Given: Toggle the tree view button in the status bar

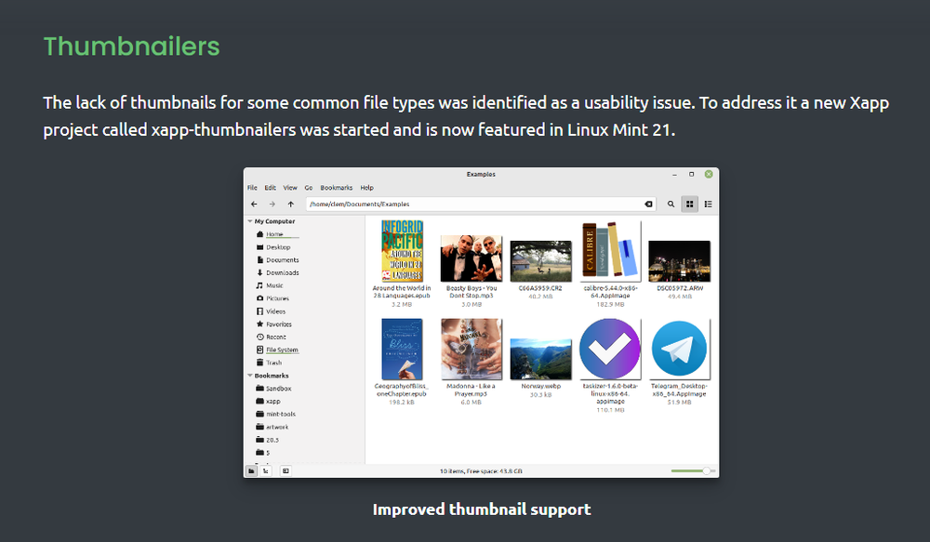Looking at the screenshot, I should tap(265, 470).
